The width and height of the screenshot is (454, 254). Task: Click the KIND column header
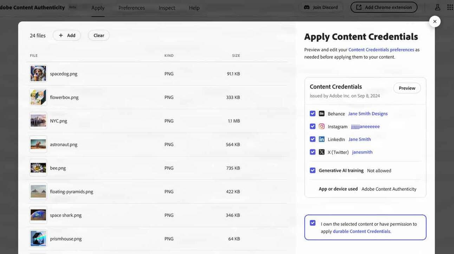(169, 55)
